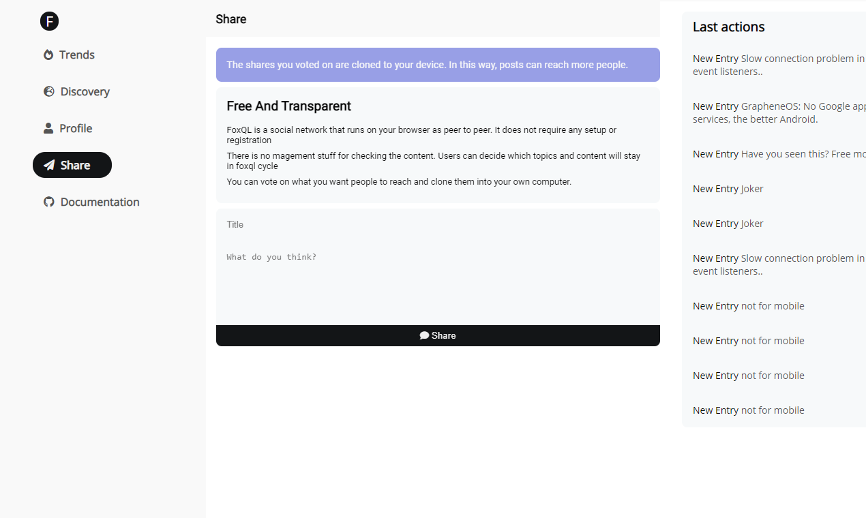
Task: Click the purple cloned shares info banner
Action: 438,65
